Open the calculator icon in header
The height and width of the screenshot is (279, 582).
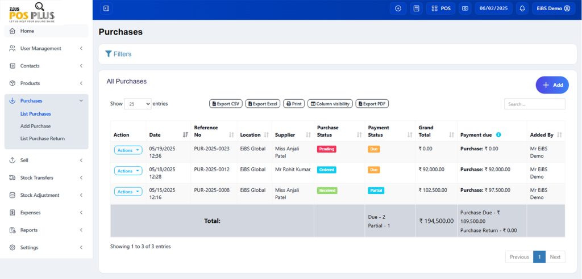click(x=417, y=8)
